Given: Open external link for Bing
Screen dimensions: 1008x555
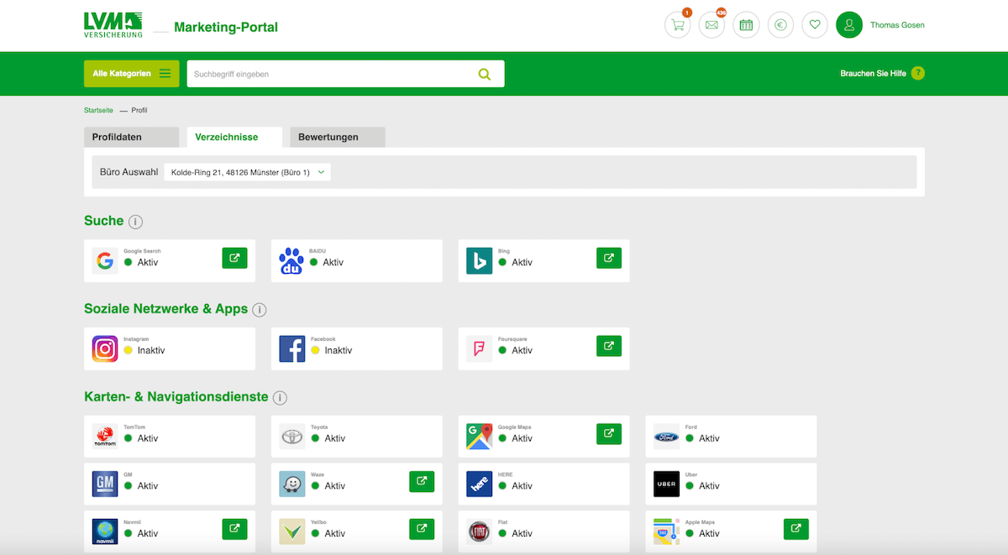Looking at the screenshot, I should (x=609, y=258).
